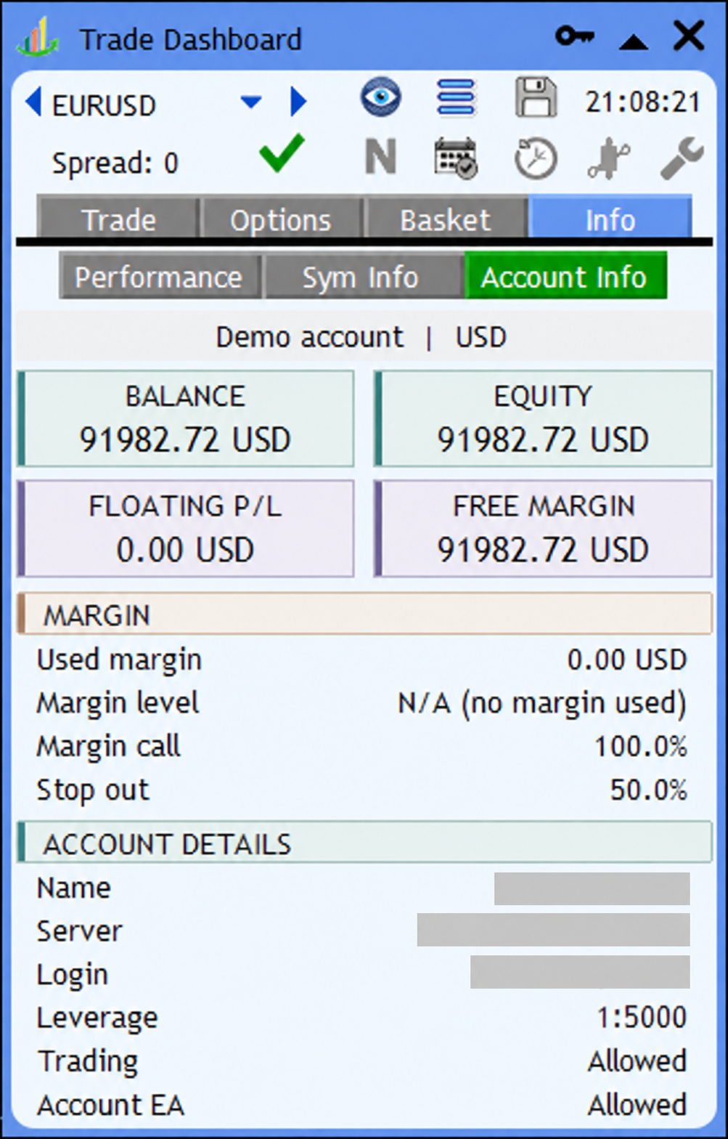Click the floppy disk save icon
The height and width of the screenshot is (1139, 728).
click(x=536, y=97)
